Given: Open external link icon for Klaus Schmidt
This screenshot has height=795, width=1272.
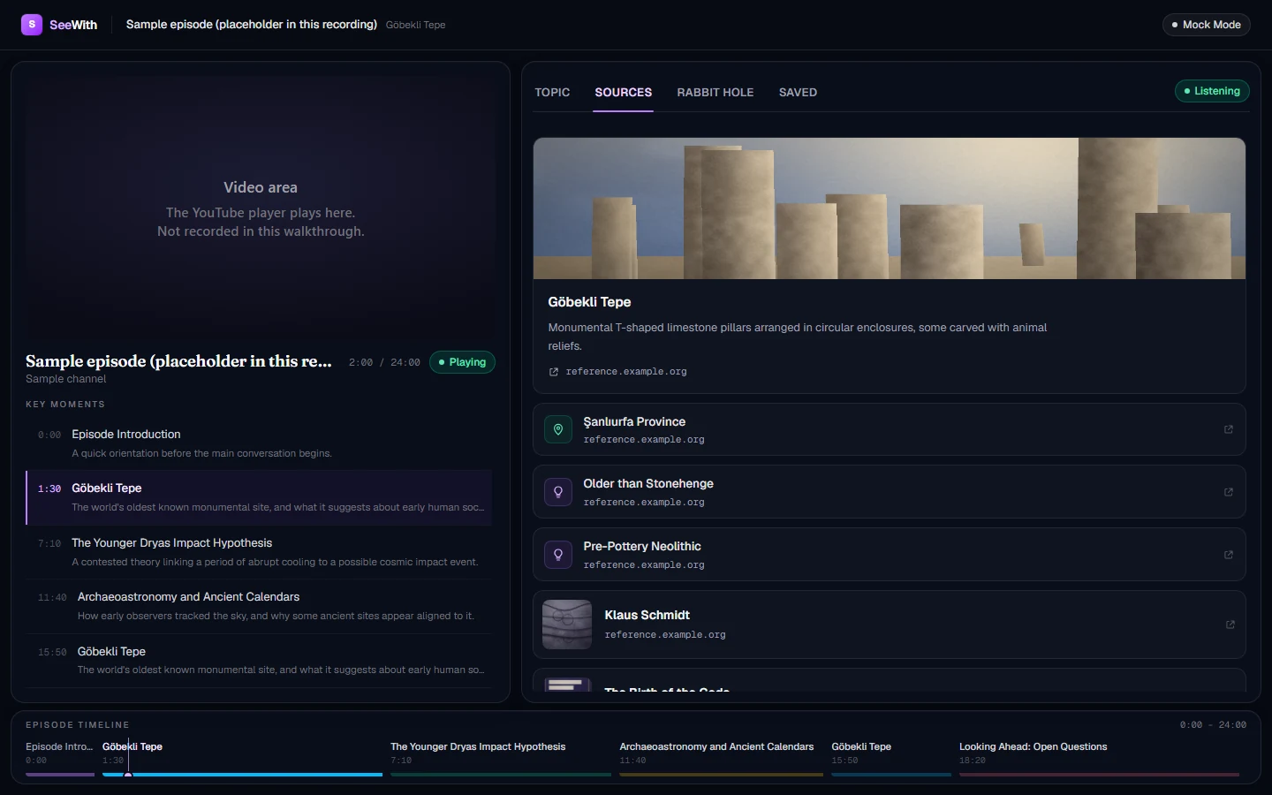Looking at the screenshot, I should [x=1230, y=625].
